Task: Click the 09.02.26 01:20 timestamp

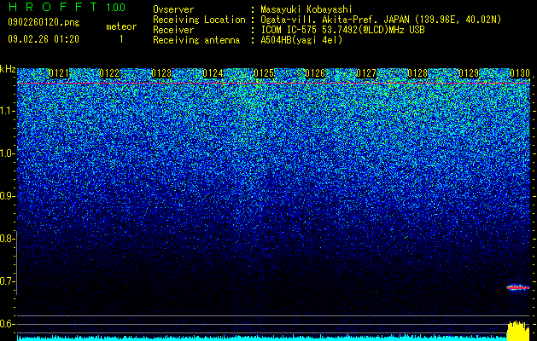Action: pyautogui.click(x=44, y=39)
